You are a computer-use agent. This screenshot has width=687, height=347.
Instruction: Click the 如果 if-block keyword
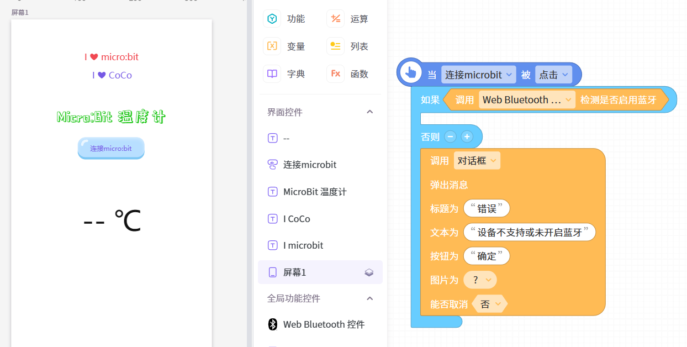click(430, 100)
